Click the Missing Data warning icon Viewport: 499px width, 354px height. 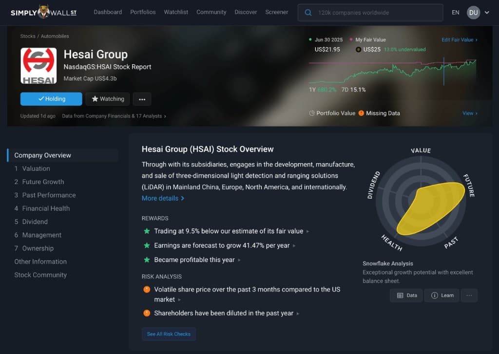pyautogui.click(x=361, y=113)
